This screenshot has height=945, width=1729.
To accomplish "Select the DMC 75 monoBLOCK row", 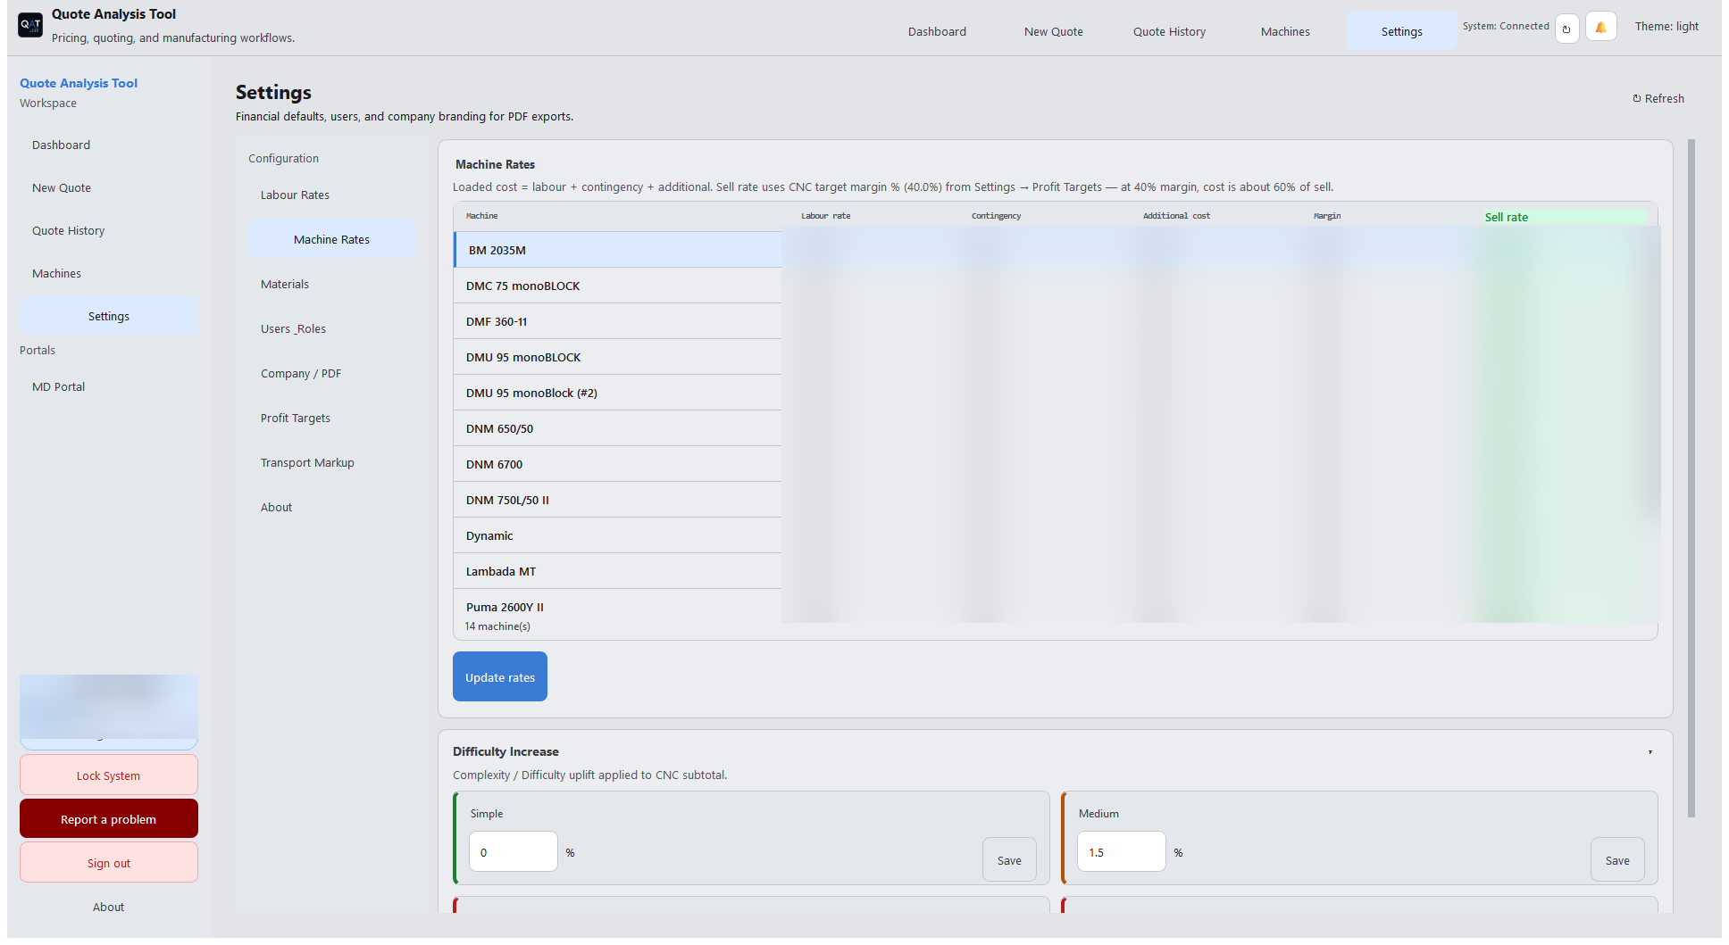I will (x=1056, y=286).
